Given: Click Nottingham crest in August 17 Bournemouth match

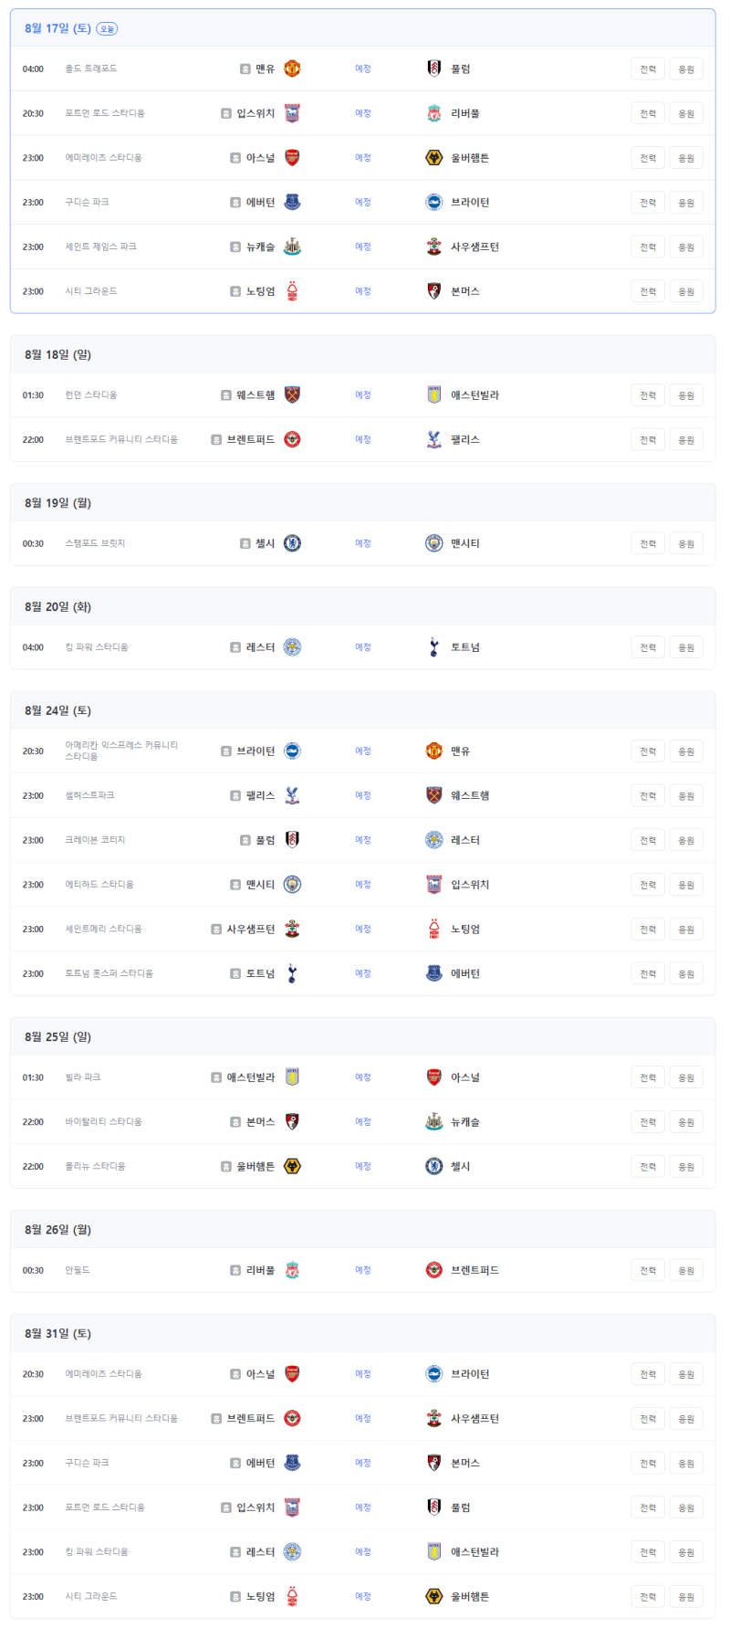Looking at the screenshot, I should pyautogui.click(x=292, y=291).
